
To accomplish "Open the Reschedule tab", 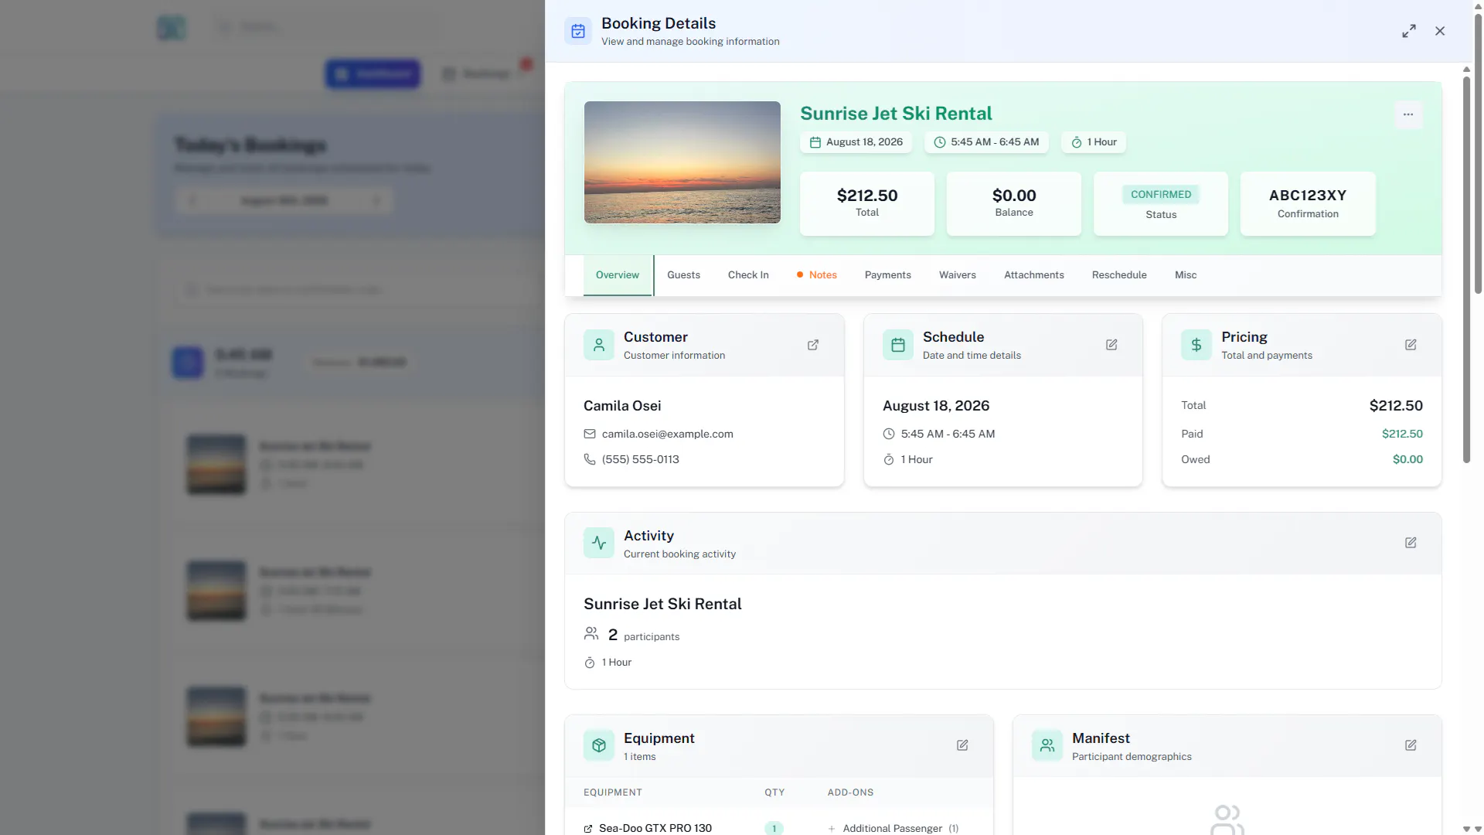I will [1119, 275].
